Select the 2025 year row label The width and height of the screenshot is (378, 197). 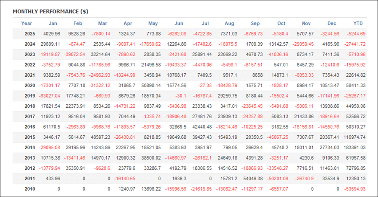coord(26,34)
